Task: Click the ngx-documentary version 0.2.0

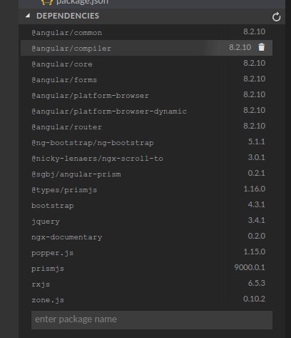Action: 257,236
